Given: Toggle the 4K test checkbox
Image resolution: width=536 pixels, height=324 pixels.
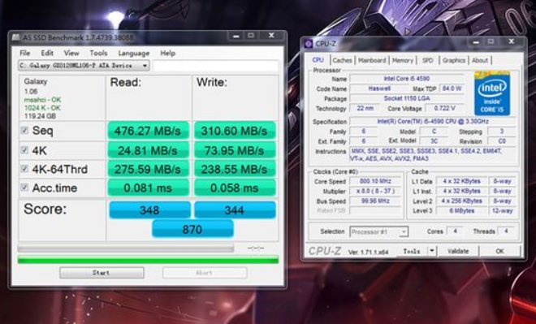Looking at the screenshot, I should coord(24,150).
